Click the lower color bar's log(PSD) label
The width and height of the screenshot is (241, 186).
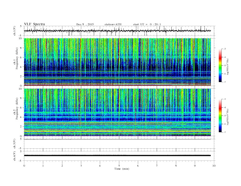click(228, 117)
